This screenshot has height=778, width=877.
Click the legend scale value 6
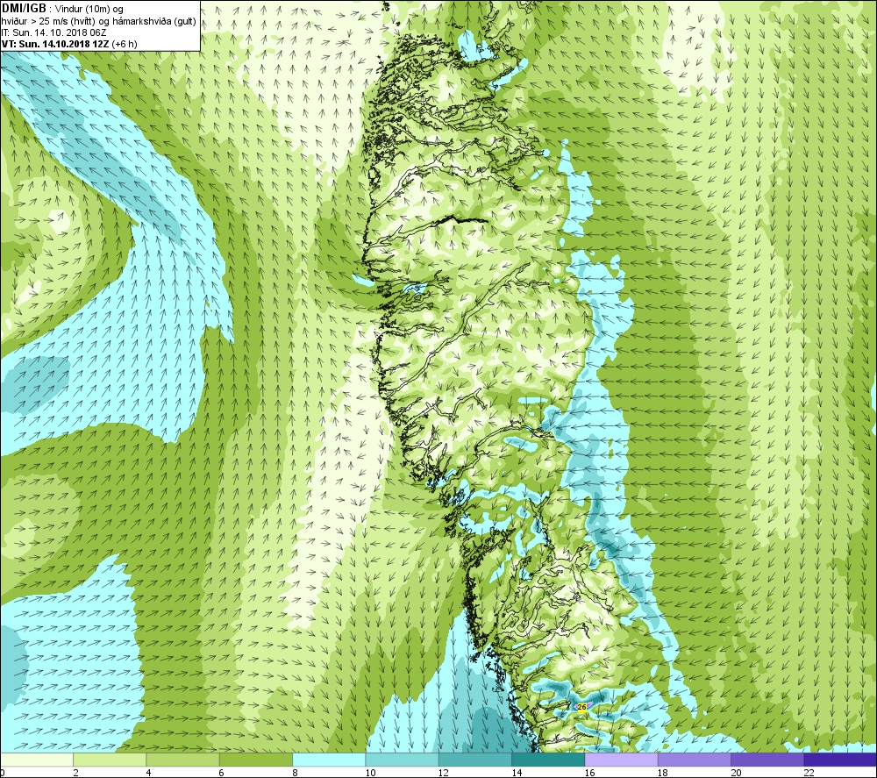(x=222, y=773)
